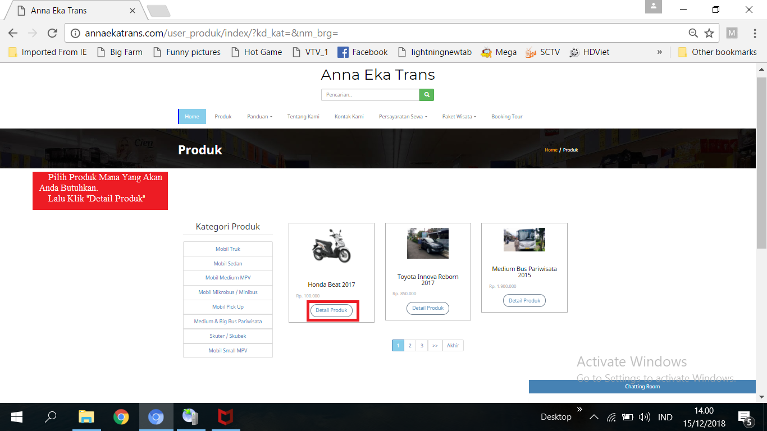The height and width of the screenshot is (431, 767).
Task: Go to pagination page 2
Action: [410, 346]
